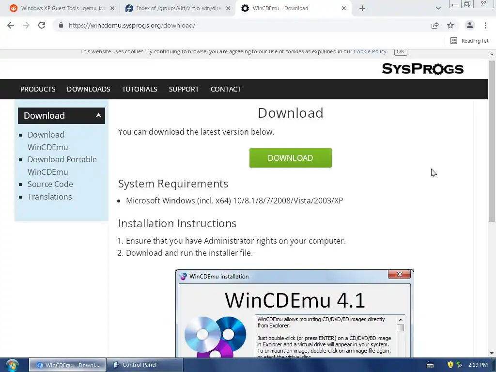Screen dimensions: 496x372
Task: Switch to Control Panel taskbar button
Action: tap(145, 365)
